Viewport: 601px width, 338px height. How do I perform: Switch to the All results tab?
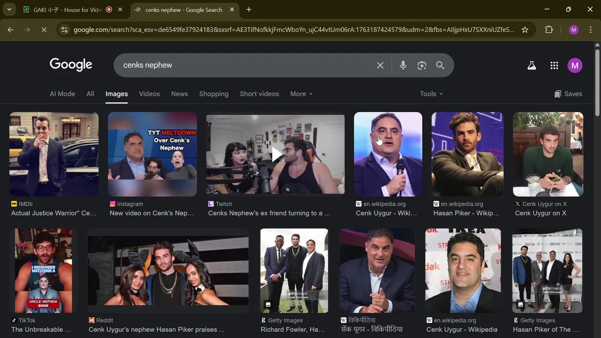[x=90, y=94]
